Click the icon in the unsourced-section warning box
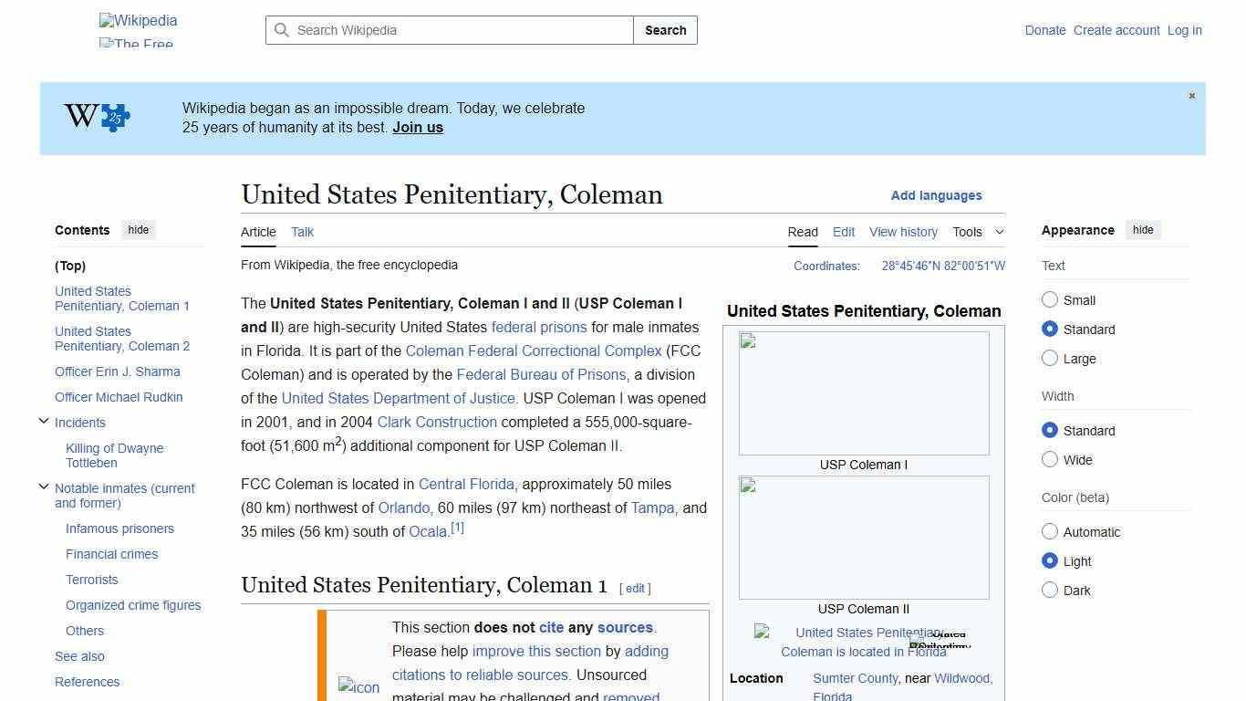 point(358,686)
